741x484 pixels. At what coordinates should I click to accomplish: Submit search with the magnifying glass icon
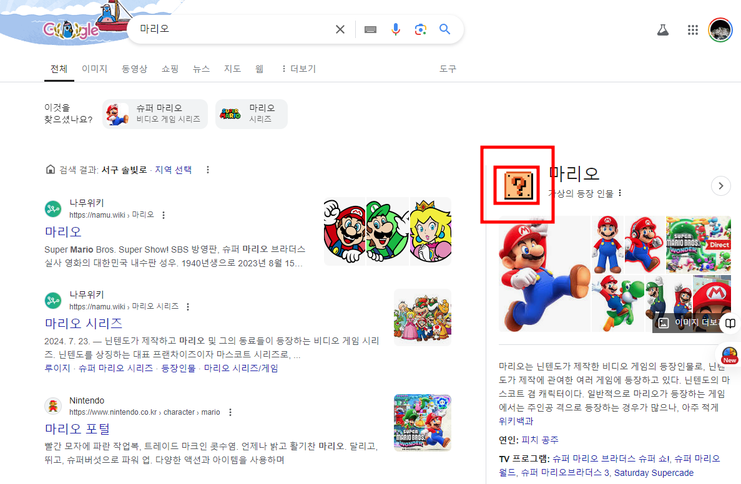(444, 29)
